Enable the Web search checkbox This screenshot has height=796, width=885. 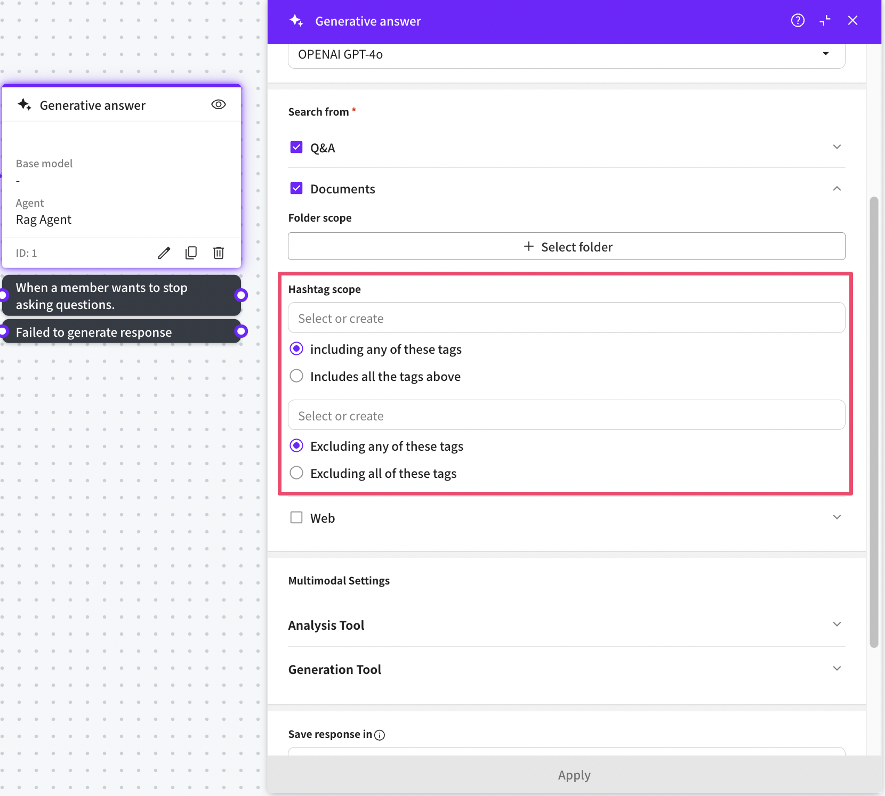tap(296, 518)
